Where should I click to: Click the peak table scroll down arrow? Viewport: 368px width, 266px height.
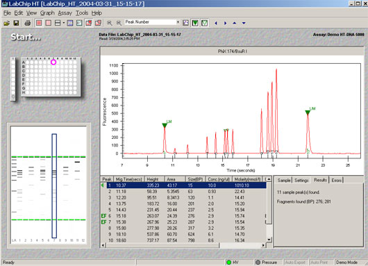(269, 240)
